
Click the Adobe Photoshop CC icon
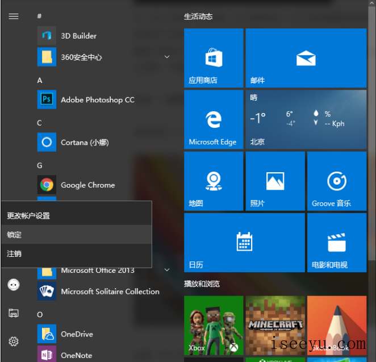point(47,99)
